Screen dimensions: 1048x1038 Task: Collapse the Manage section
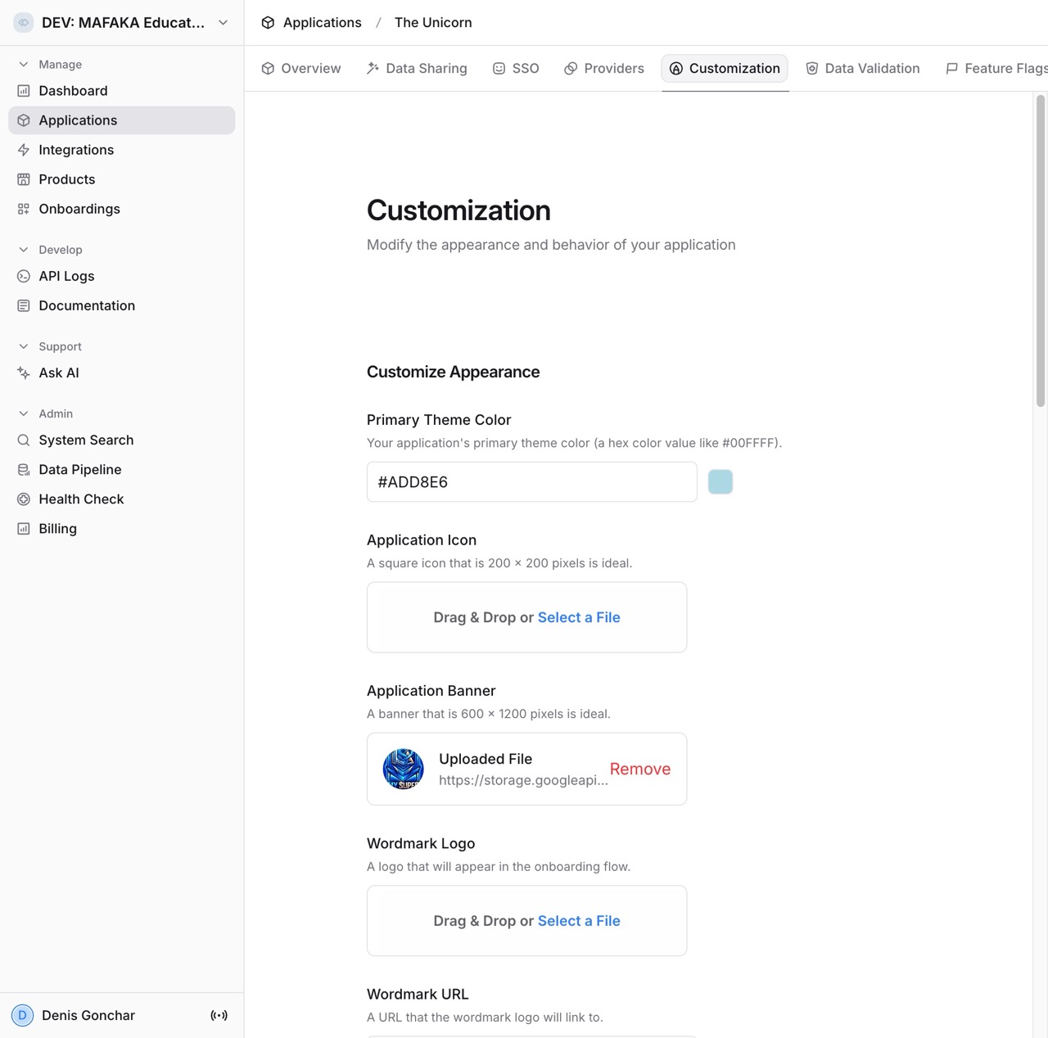[24, 64]
